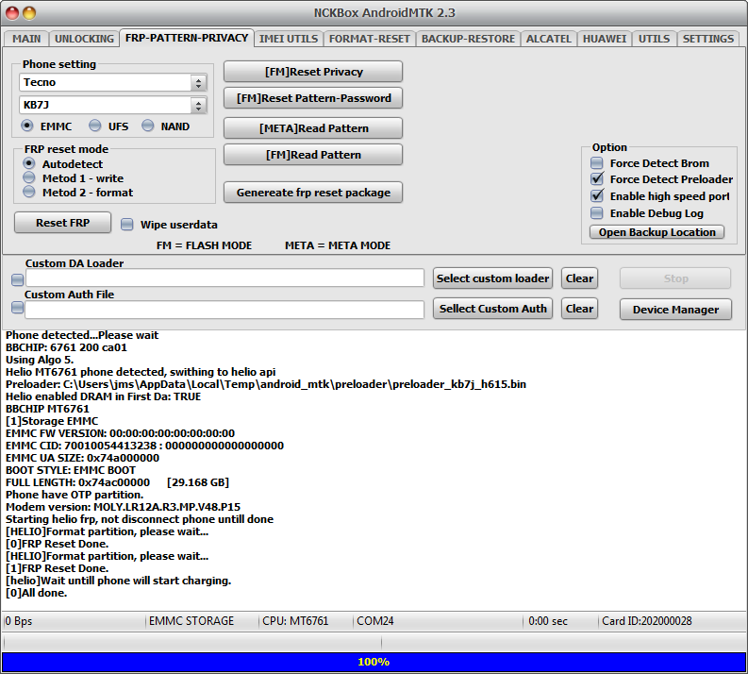Click Genereate frp reset package button
The width and height of the screenshot is (748, 674).
pyautogui.click(x=313, y=193)
